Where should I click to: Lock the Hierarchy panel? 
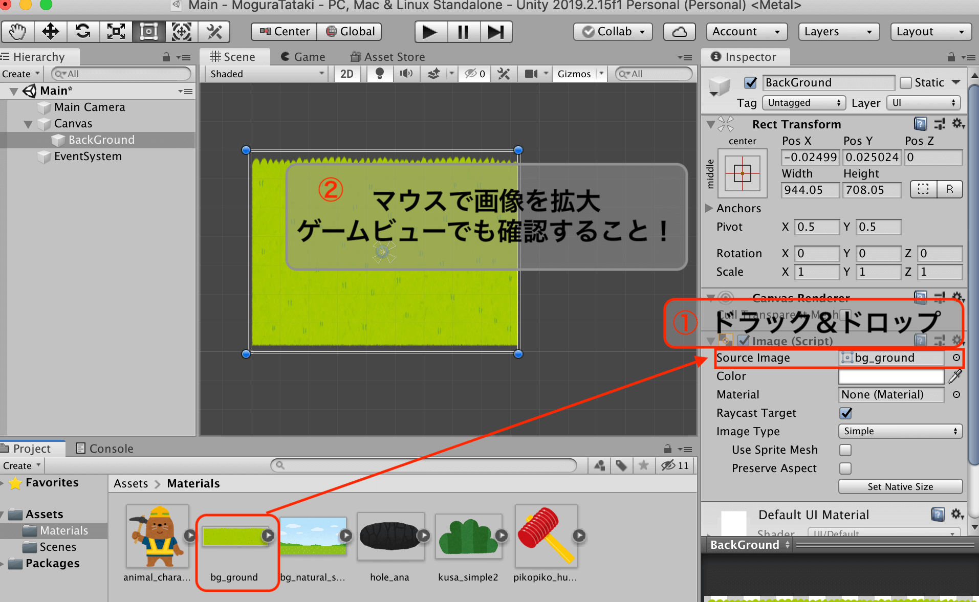tap(166, 57)
